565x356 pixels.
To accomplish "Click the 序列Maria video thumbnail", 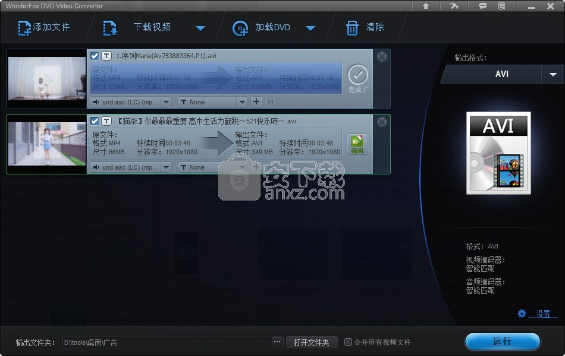I will point(47,79).
